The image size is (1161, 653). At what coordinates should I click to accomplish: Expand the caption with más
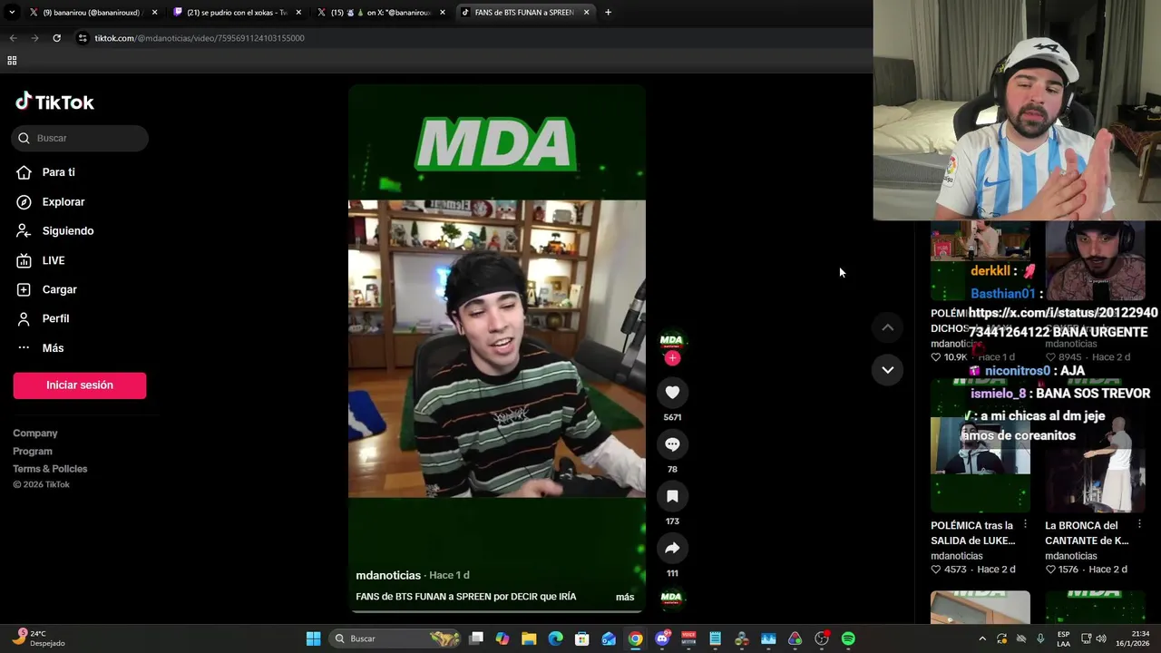point(625,597)
